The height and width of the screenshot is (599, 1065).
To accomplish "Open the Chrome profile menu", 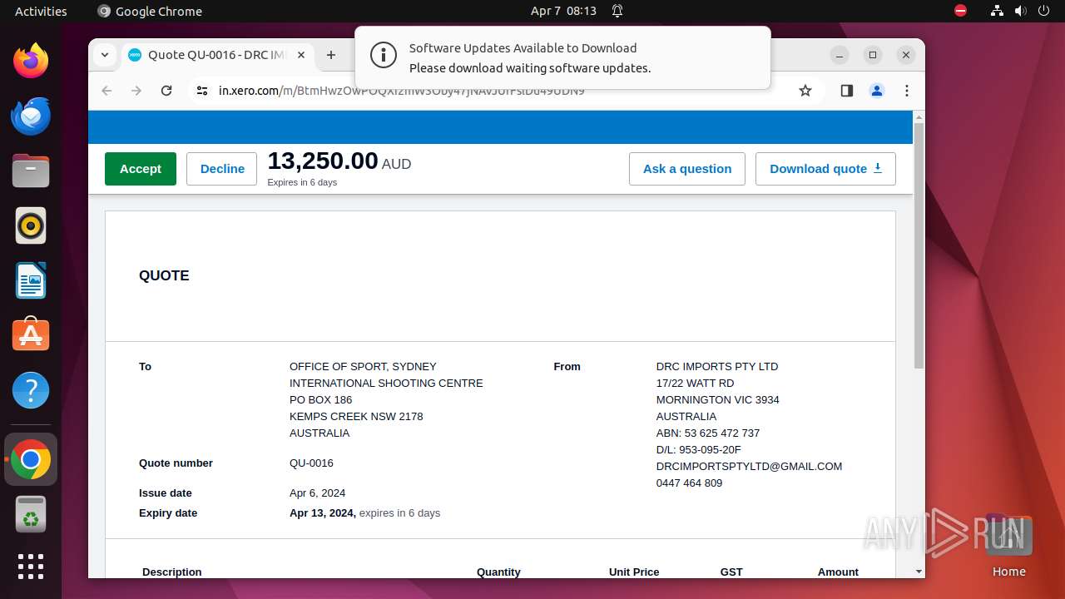I will point(877,91).
